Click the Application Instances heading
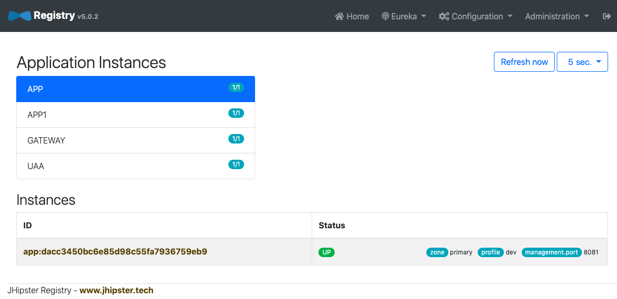This screenshot has height=299, width=617. click(91, 62)
